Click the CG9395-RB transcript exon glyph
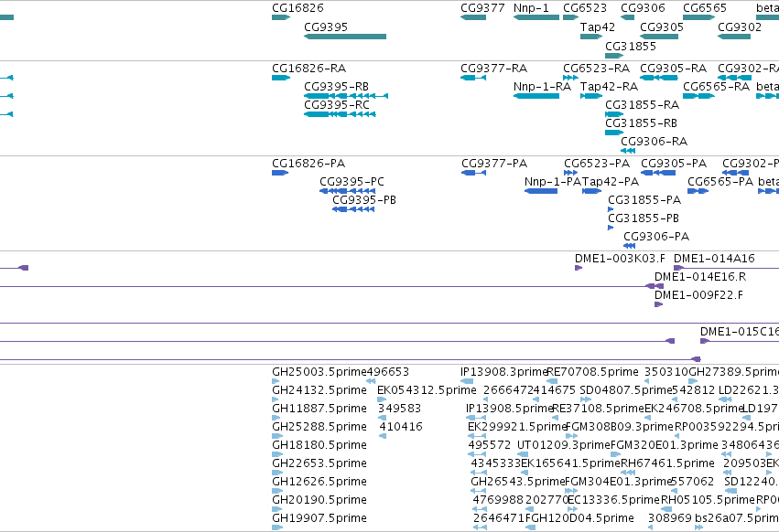Screen dimensions: 779x532 [x=346, y=96]
